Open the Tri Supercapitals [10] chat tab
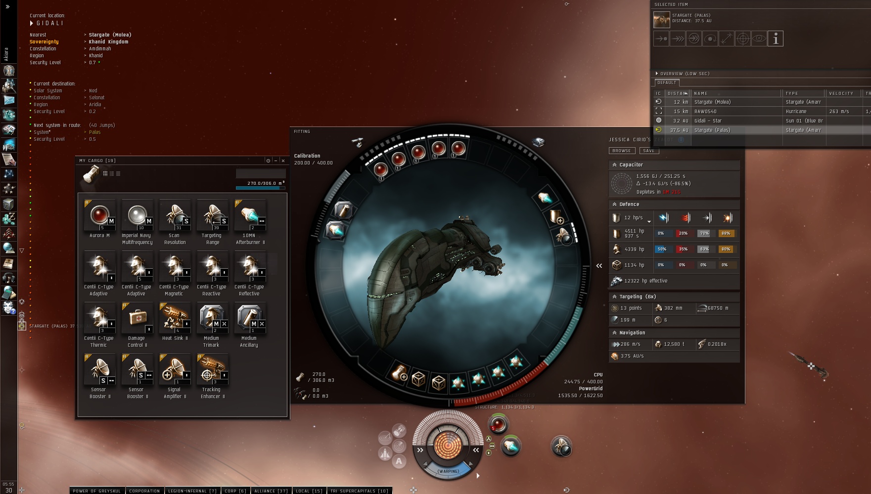 pos(360,491)
